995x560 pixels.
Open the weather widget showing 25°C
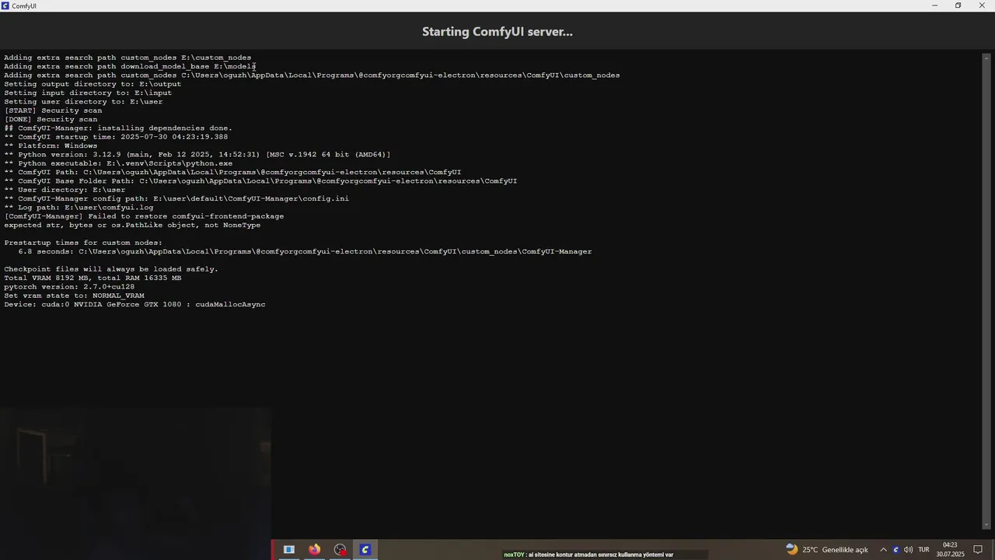[x=826, y=549]
